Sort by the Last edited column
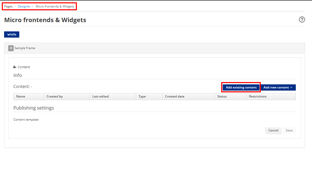This screenshot has height=169, width=312. click(x=100, y=96)
